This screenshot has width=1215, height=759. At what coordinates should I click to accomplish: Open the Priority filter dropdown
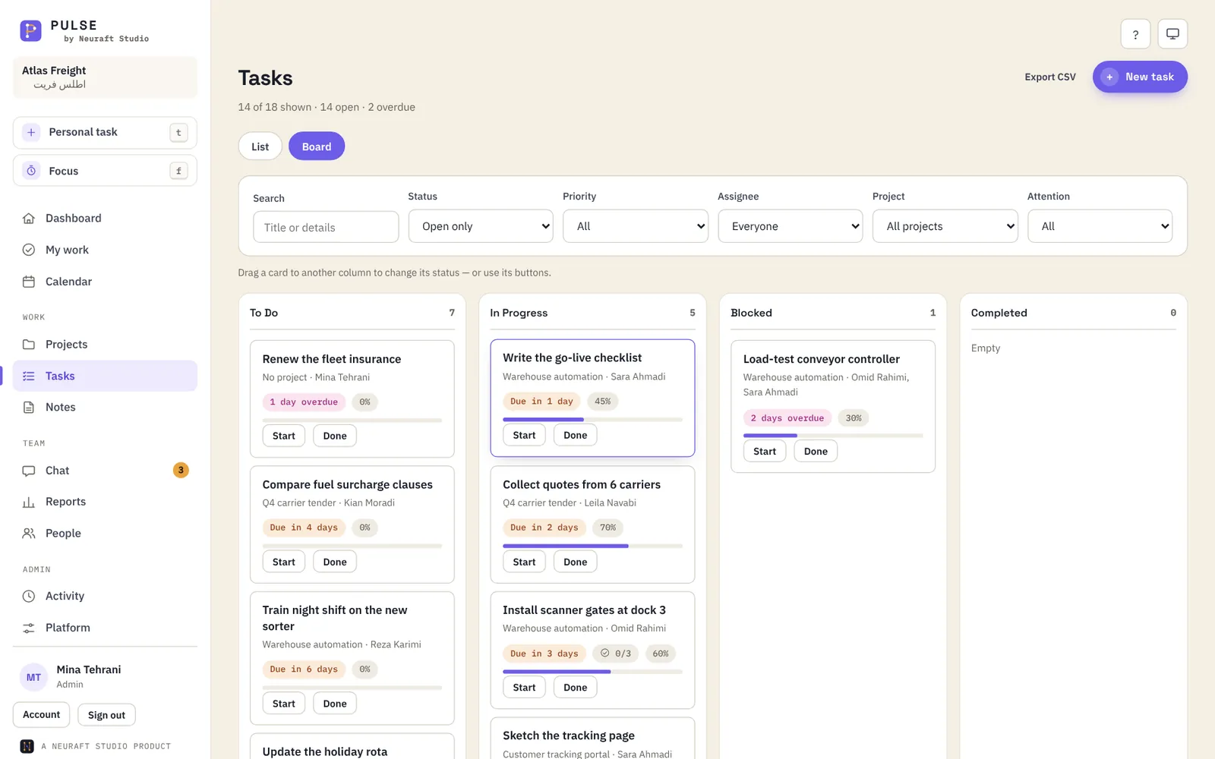(x=636, y=226)
